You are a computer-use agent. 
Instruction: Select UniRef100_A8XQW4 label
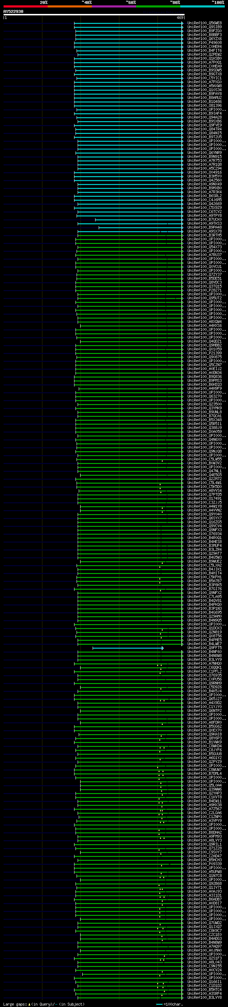(x=204, y=322)
